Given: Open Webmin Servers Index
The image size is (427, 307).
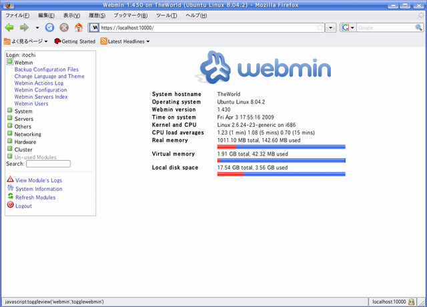Looking at the screenshot, I should click(41, 97).
